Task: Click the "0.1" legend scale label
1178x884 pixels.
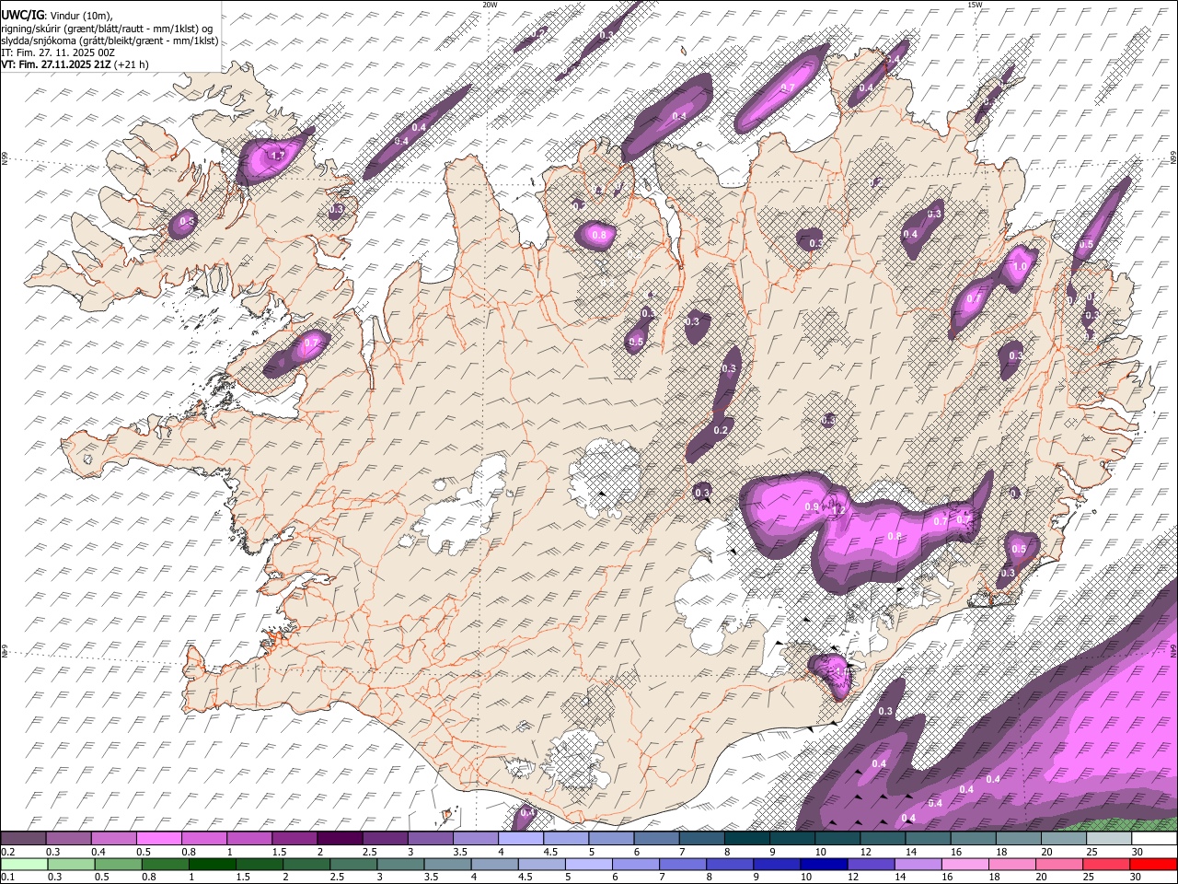Action: click(x=6, y=877)
